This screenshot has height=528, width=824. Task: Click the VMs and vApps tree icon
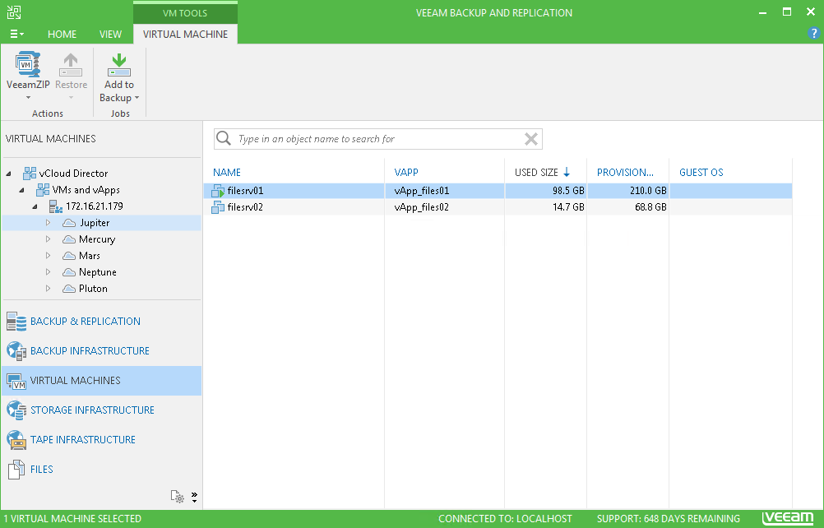[x=43, y=190]
